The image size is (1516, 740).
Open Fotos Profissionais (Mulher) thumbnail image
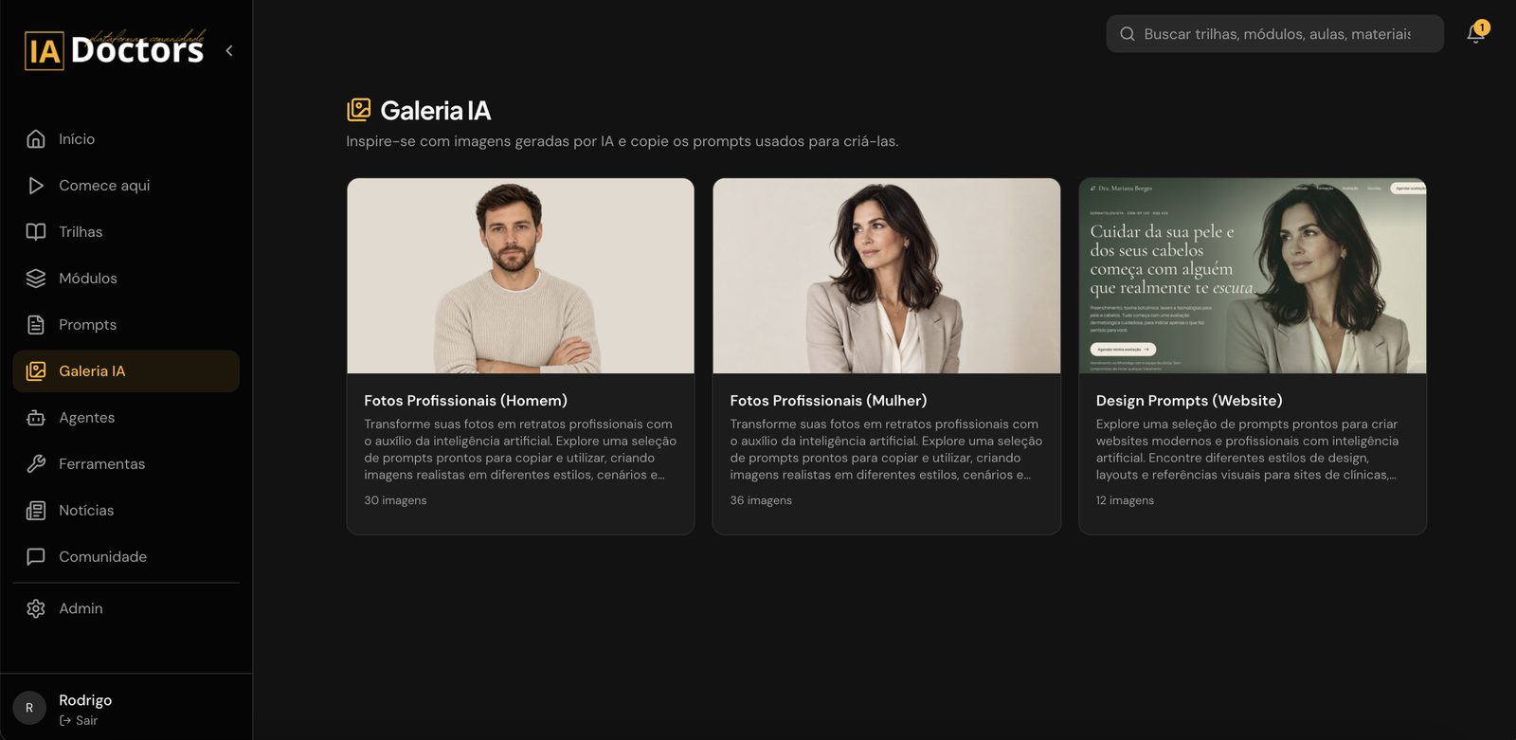click(887, 276)
